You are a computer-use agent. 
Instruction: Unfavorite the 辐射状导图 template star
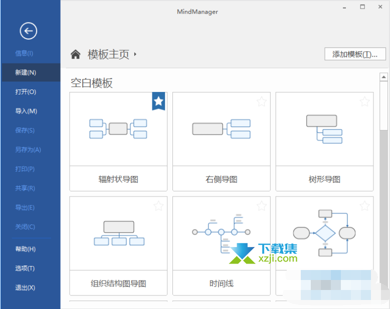point(158,101)
